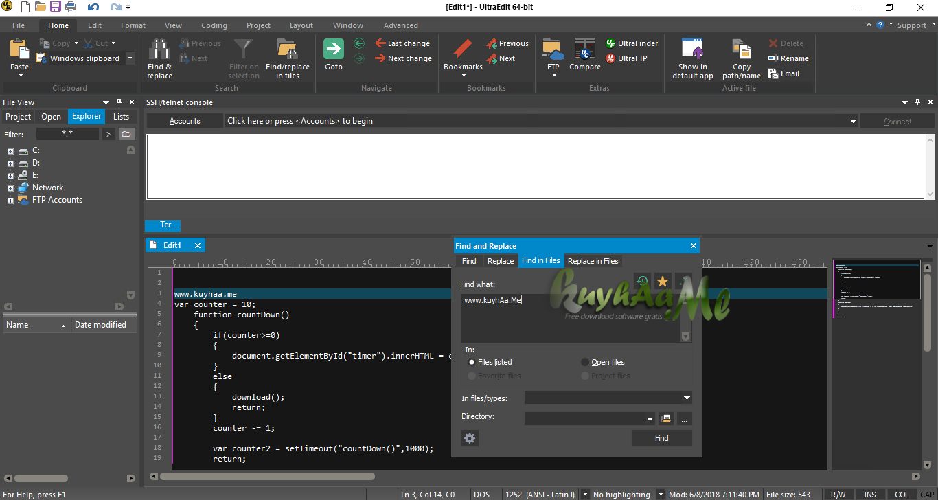Open the File menu
938x500 pixels.
[x=19, y=25]
